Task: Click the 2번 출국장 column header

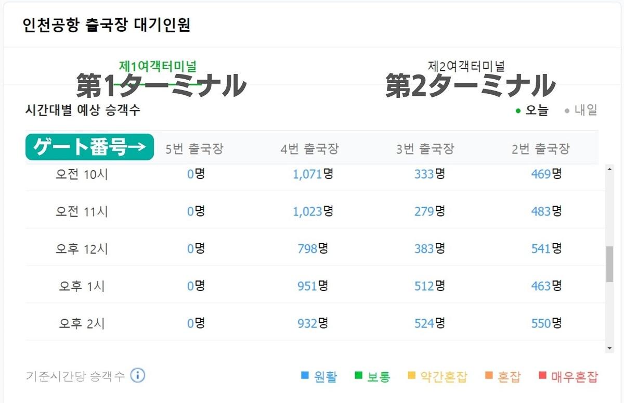Action: [x=541, y=149]
